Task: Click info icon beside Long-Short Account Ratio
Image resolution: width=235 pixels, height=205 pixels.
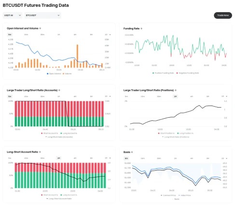Action: click(x=40, y=152)
